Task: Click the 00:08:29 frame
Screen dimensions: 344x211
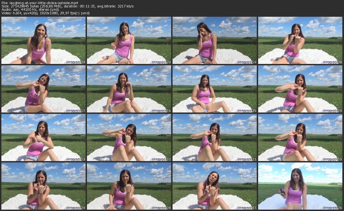Action: pyautogui.click(x=43, y=186)
